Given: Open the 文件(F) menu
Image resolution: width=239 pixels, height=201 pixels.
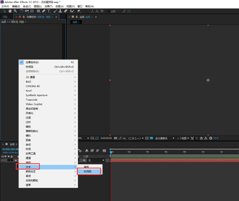Looking at the screenshot, I should click(5, 6).
